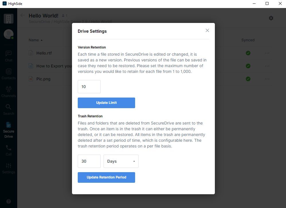Open Call in the sidebar
286x208 pixels.
tap(9, 151)
